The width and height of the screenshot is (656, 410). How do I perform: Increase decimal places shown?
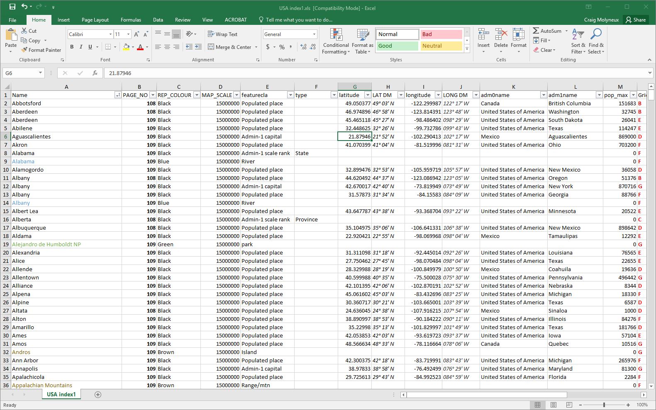(x=303, y=47)
